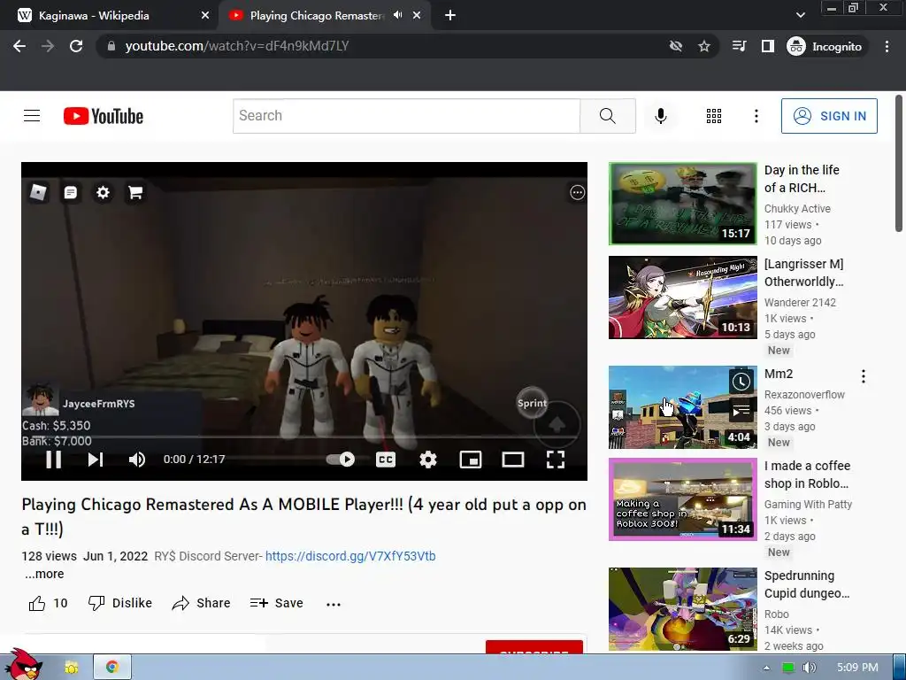Open the YouTube apps grid
906x680 pixels.
coord(714,116)
